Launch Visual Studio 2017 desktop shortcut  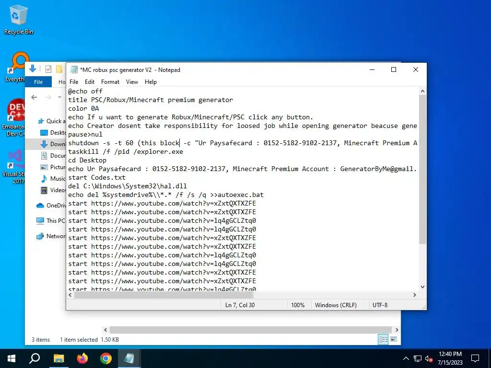13,166
